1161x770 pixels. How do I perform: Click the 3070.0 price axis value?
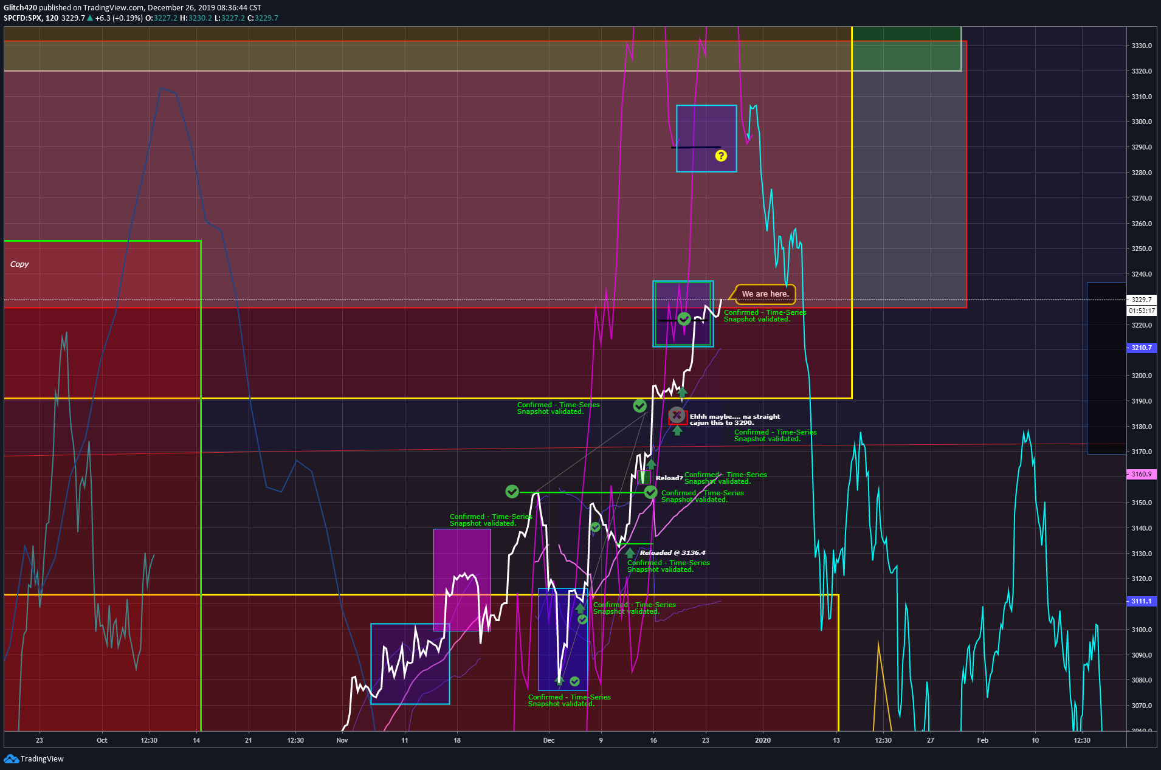[x=1142, y=706]
